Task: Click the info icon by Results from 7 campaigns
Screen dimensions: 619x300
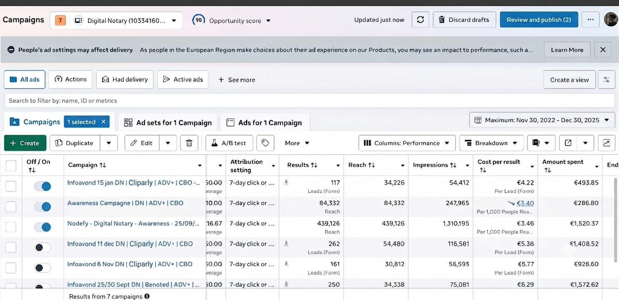Action: pyautogui.click(x=147, y=296)
